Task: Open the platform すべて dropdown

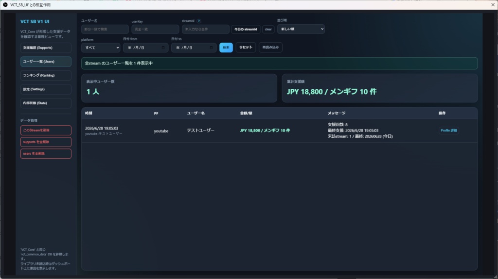Action: coord(101,48)
